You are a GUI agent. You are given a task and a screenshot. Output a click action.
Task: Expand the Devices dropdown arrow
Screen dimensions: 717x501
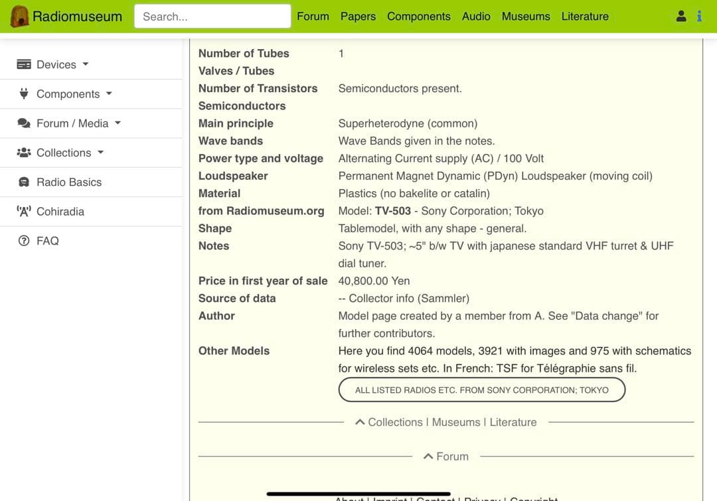click(x=86, y=64)
